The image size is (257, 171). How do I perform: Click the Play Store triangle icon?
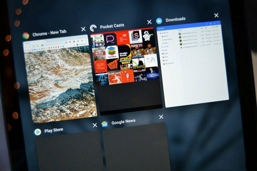38,132
